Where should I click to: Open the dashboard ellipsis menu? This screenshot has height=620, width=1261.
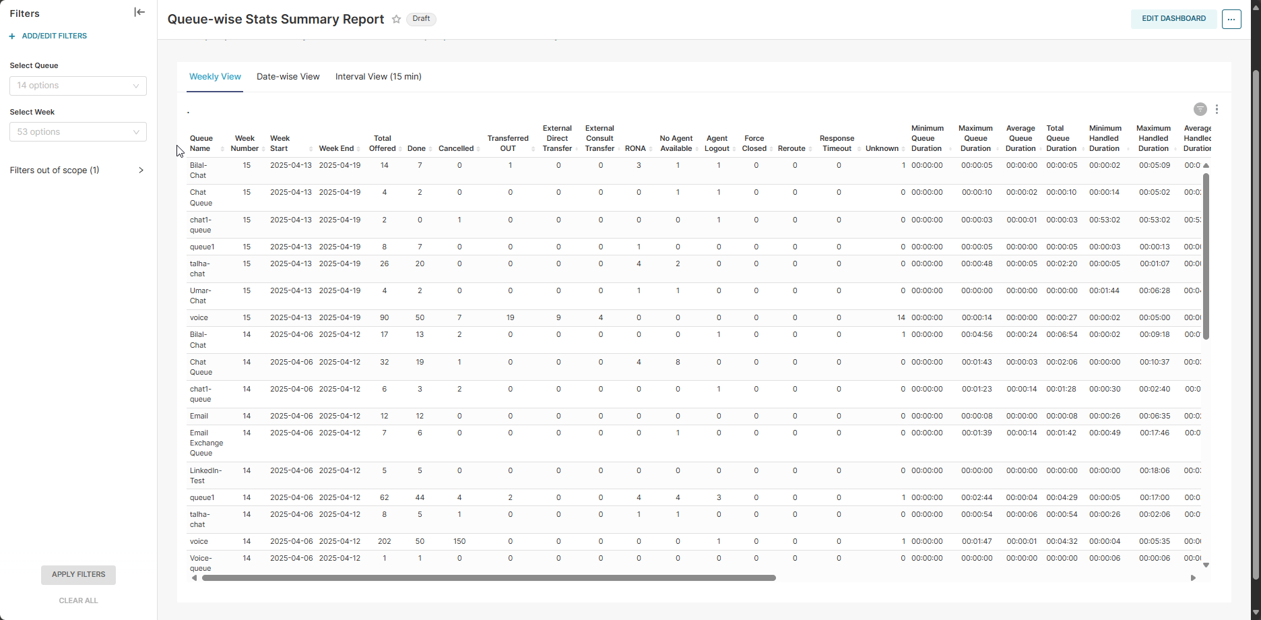tap(1231, 20)
